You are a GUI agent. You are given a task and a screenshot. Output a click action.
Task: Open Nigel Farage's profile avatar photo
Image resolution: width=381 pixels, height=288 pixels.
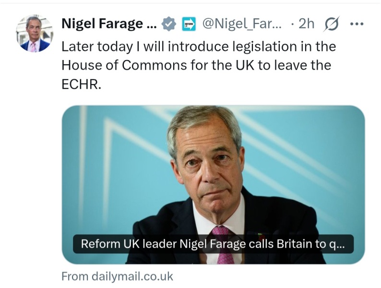34,34
